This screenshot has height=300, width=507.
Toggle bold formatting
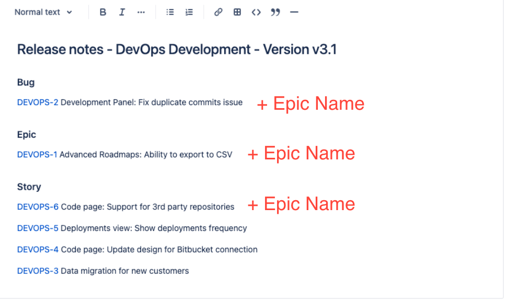[x=103, y=13]
